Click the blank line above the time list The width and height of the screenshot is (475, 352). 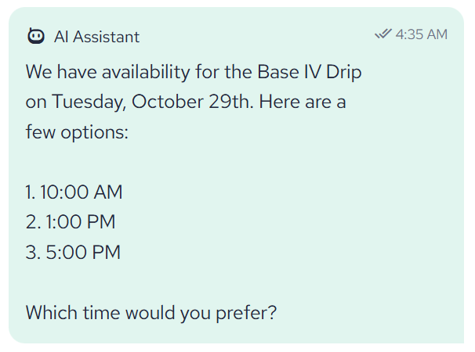click(157, 163)
